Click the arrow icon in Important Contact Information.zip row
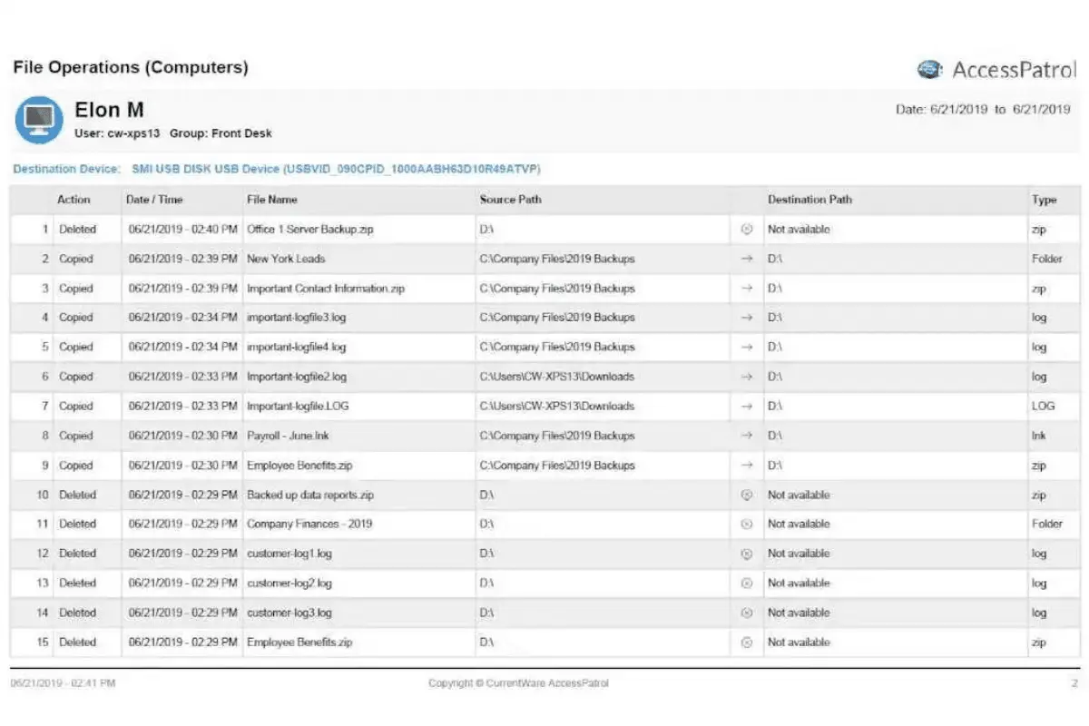 [747, 289]
